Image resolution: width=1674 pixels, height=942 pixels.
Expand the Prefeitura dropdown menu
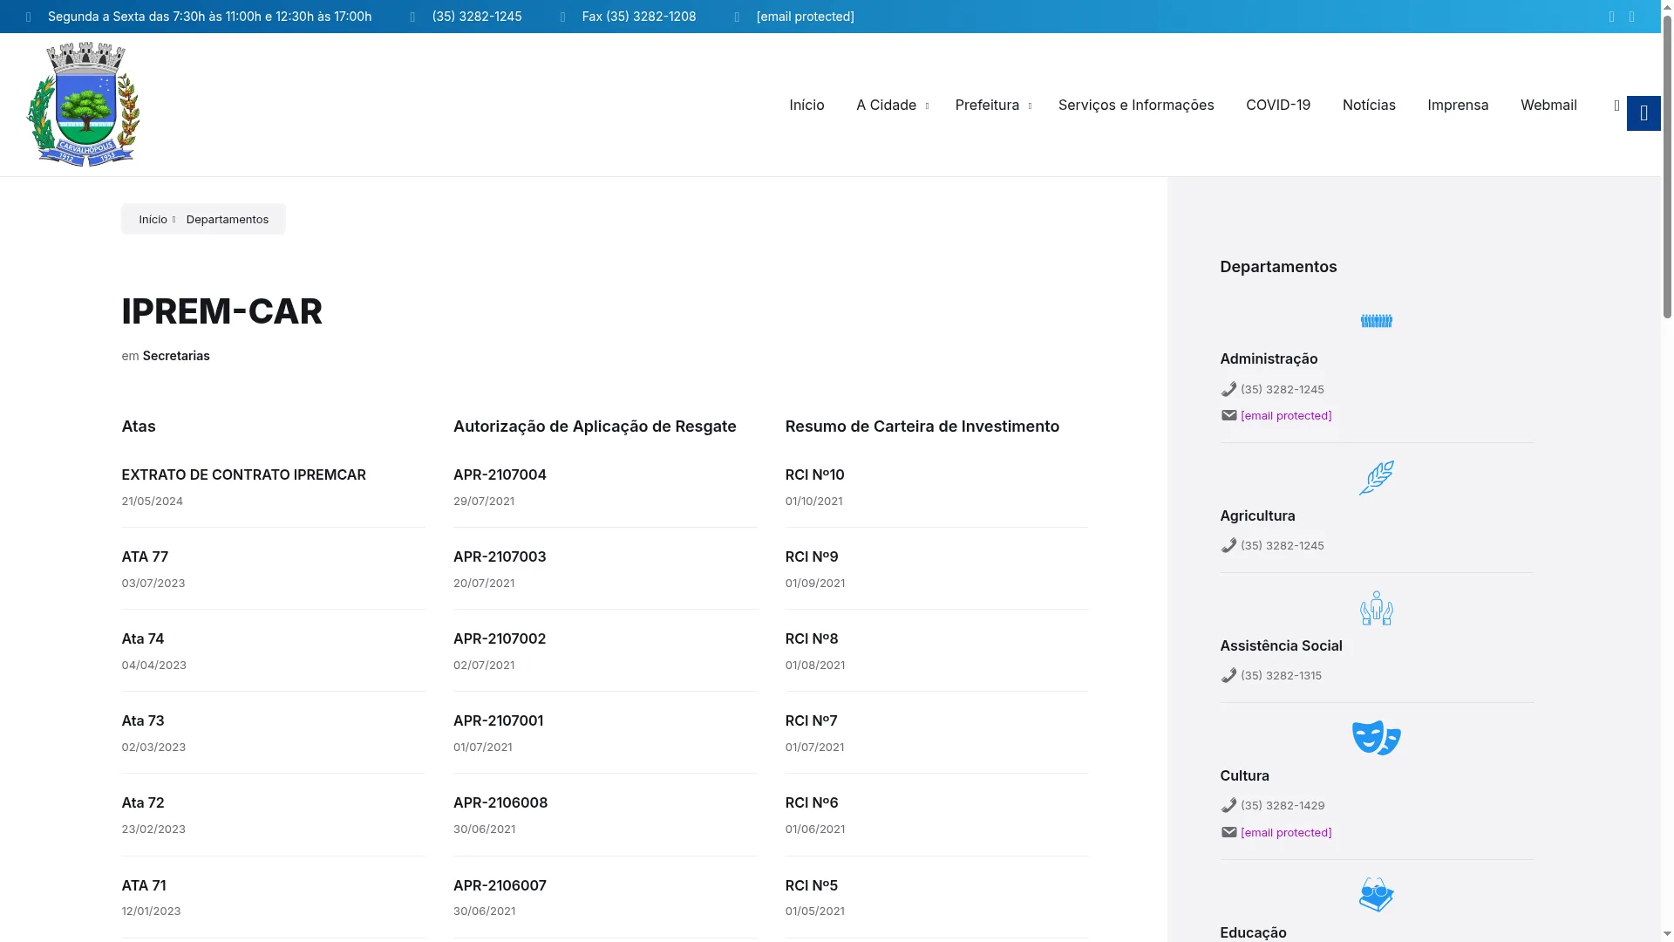click(x=992, y=105)
